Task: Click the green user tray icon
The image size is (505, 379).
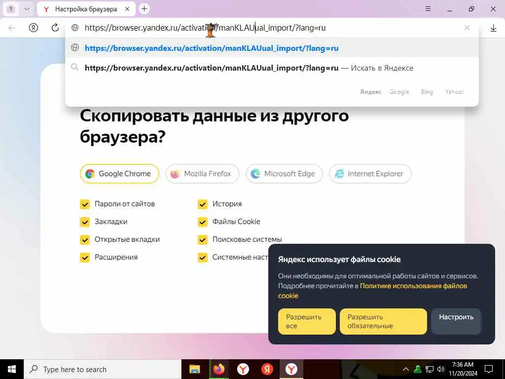Action: pos(418,369)
